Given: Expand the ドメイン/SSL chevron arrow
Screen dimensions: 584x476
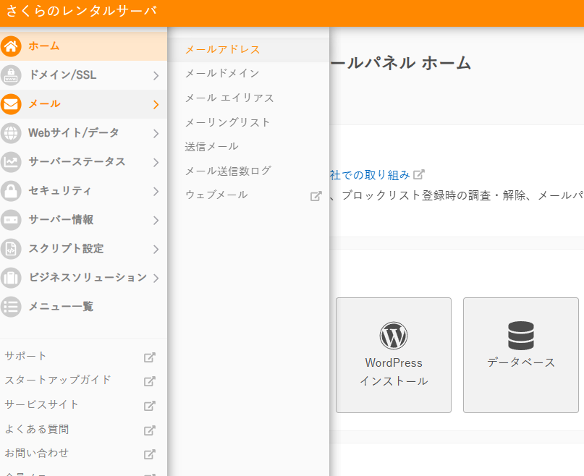Looking at the screenshot, I should (156, 75).
